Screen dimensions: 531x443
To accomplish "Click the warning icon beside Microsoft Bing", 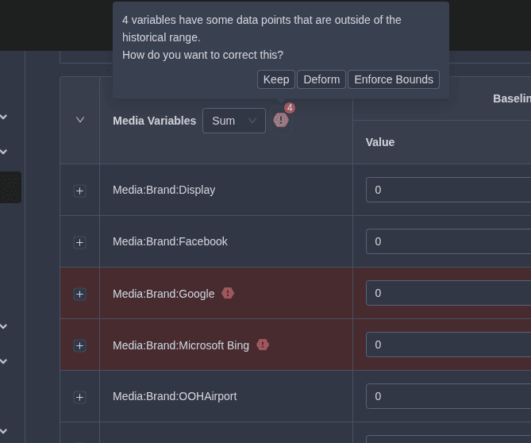I will coord(263,345).
